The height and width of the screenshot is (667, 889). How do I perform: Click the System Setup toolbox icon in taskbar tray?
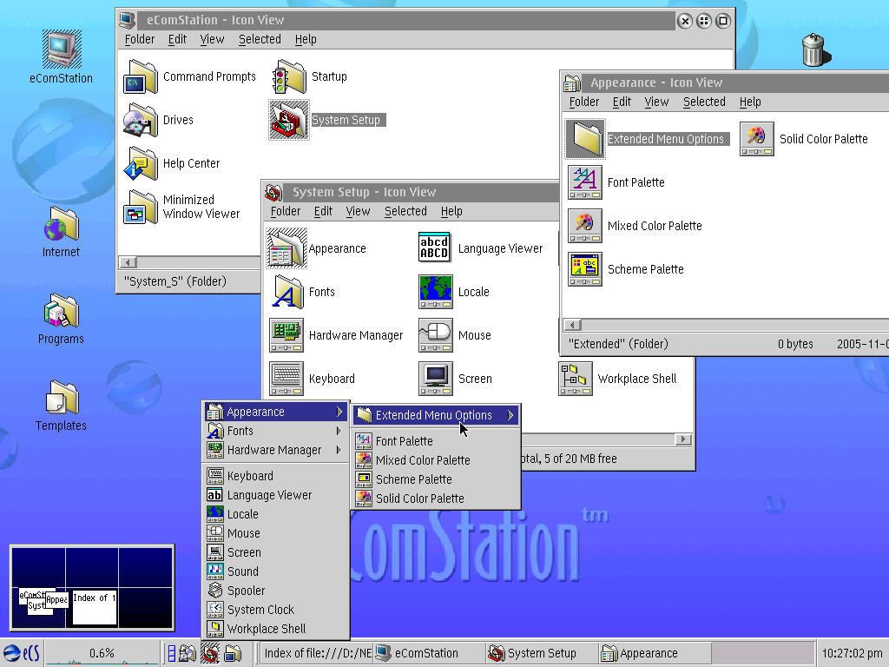pyautogui.click(x=210, y=653)
